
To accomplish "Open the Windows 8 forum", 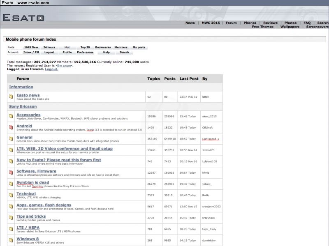I will (28, 239).
